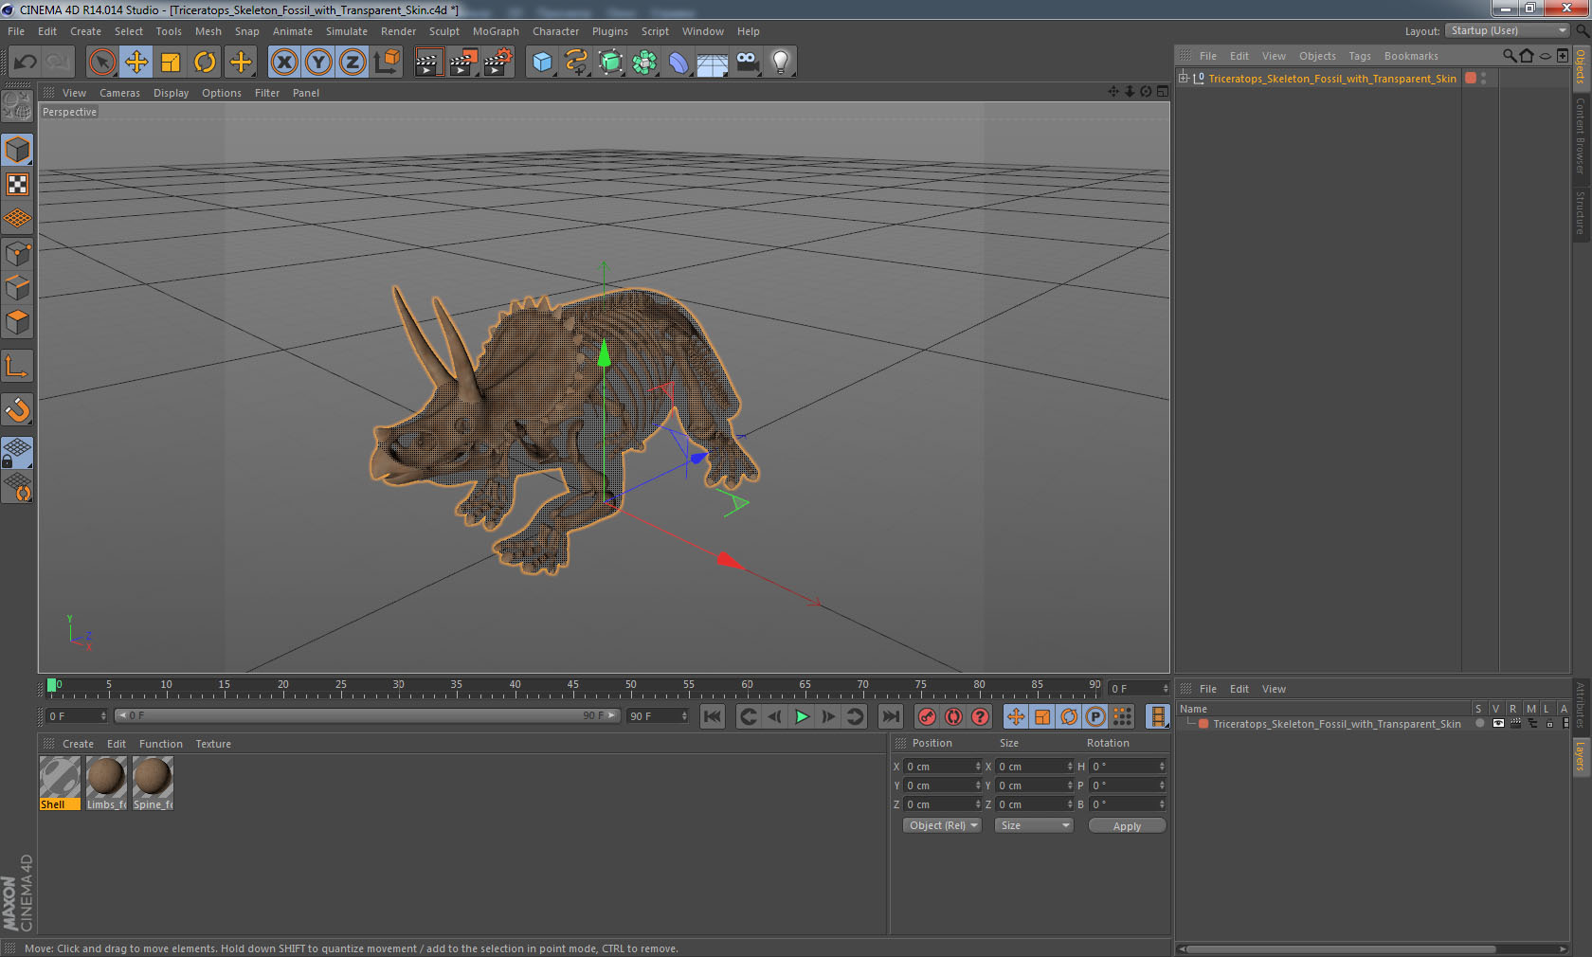Select the Live Selection tool
This screenshot has height=957, width=1592.
click(101, 63)
